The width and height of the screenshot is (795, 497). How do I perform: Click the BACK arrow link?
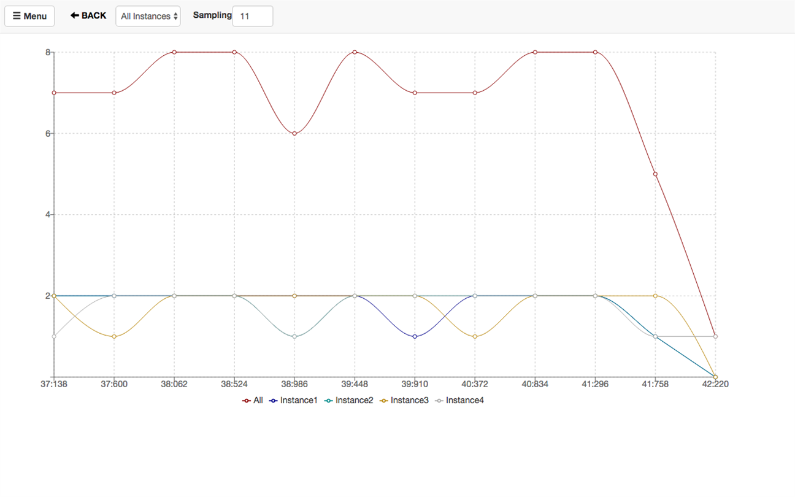88,15
